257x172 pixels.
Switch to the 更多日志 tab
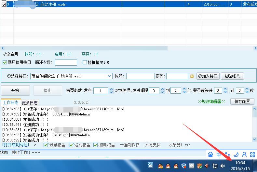[30, 103]
